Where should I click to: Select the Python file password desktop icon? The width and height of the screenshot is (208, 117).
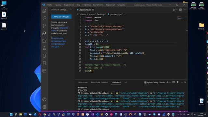pos(4,15)
